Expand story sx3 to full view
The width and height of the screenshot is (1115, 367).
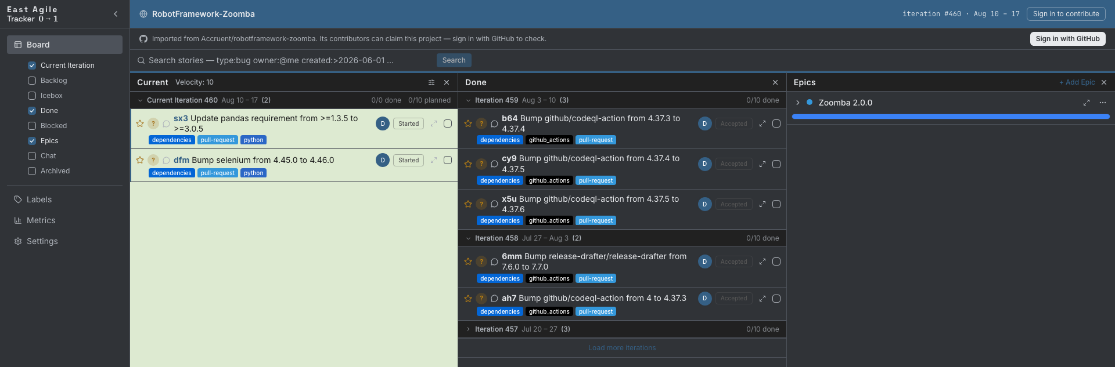[x=433, y=123]
